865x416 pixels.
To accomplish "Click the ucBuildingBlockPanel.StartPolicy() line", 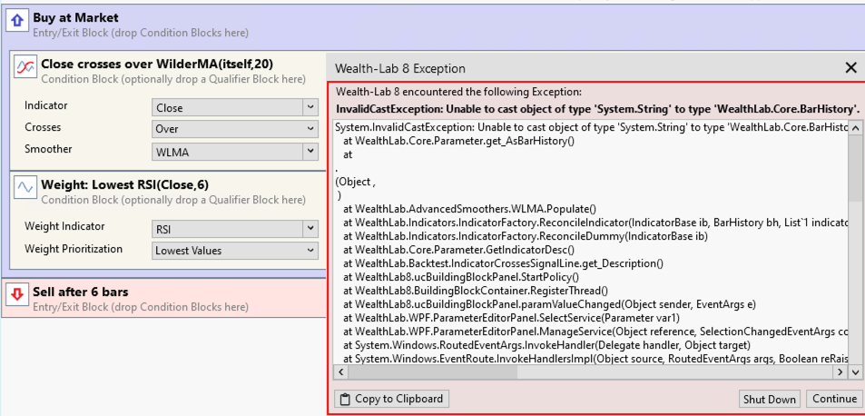I will click(x=461, y=276).
